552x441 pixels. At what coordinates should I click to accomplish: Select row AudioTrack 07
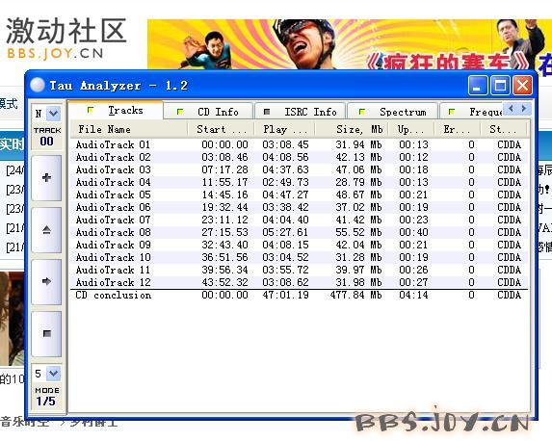pyautogui.click(x=300, y=220)
